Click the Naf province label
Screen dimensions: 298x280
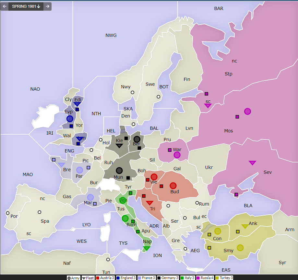(x=67, y=263)
